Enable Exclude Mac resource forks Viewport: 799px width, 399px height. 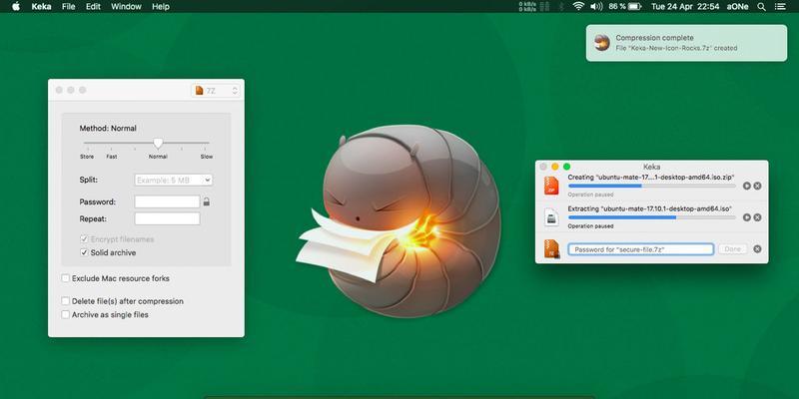[65, 278]
